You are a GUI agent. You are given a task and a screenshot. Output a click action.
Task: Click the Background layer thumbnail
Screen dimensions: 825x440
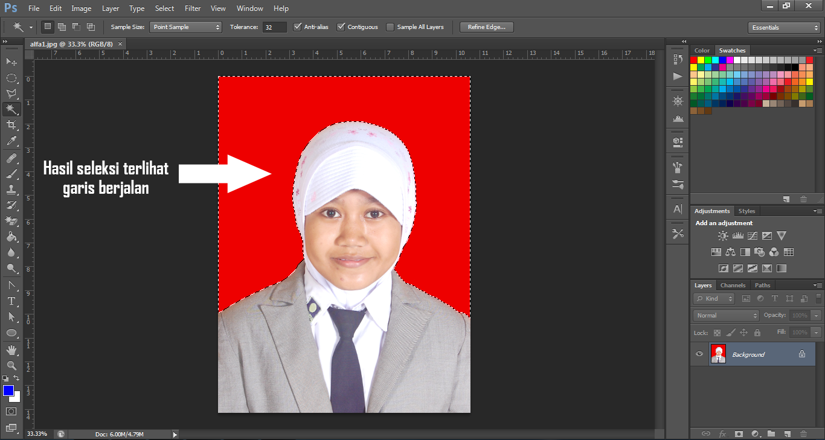718,354
